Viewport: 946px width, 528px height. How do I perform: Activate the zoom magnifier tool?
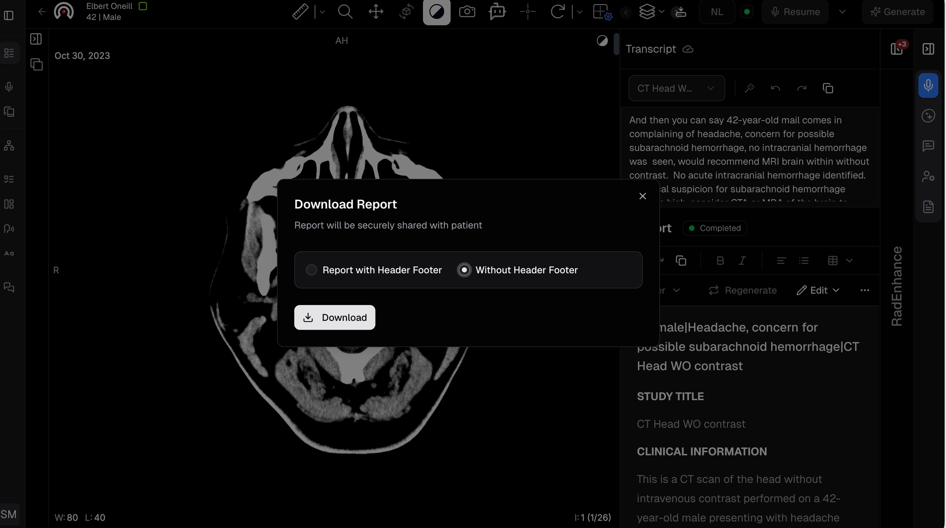point(345,12)
